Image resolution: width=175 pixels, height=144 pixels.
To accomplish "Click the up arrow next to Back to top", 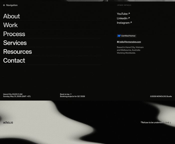I will click(x=71, y=94).
